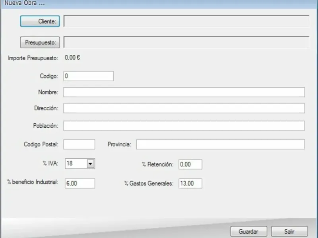Save the form with Guardar
This screenshot has width=318, height=238.
(249, 231)
